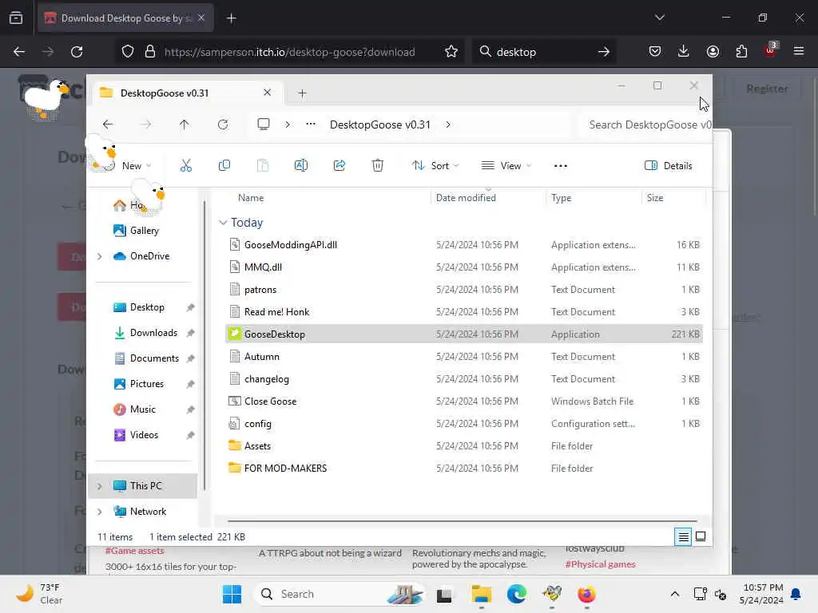
Task: Sort by the Size column header
Action: pyautogui.click(x=655, y=198)
